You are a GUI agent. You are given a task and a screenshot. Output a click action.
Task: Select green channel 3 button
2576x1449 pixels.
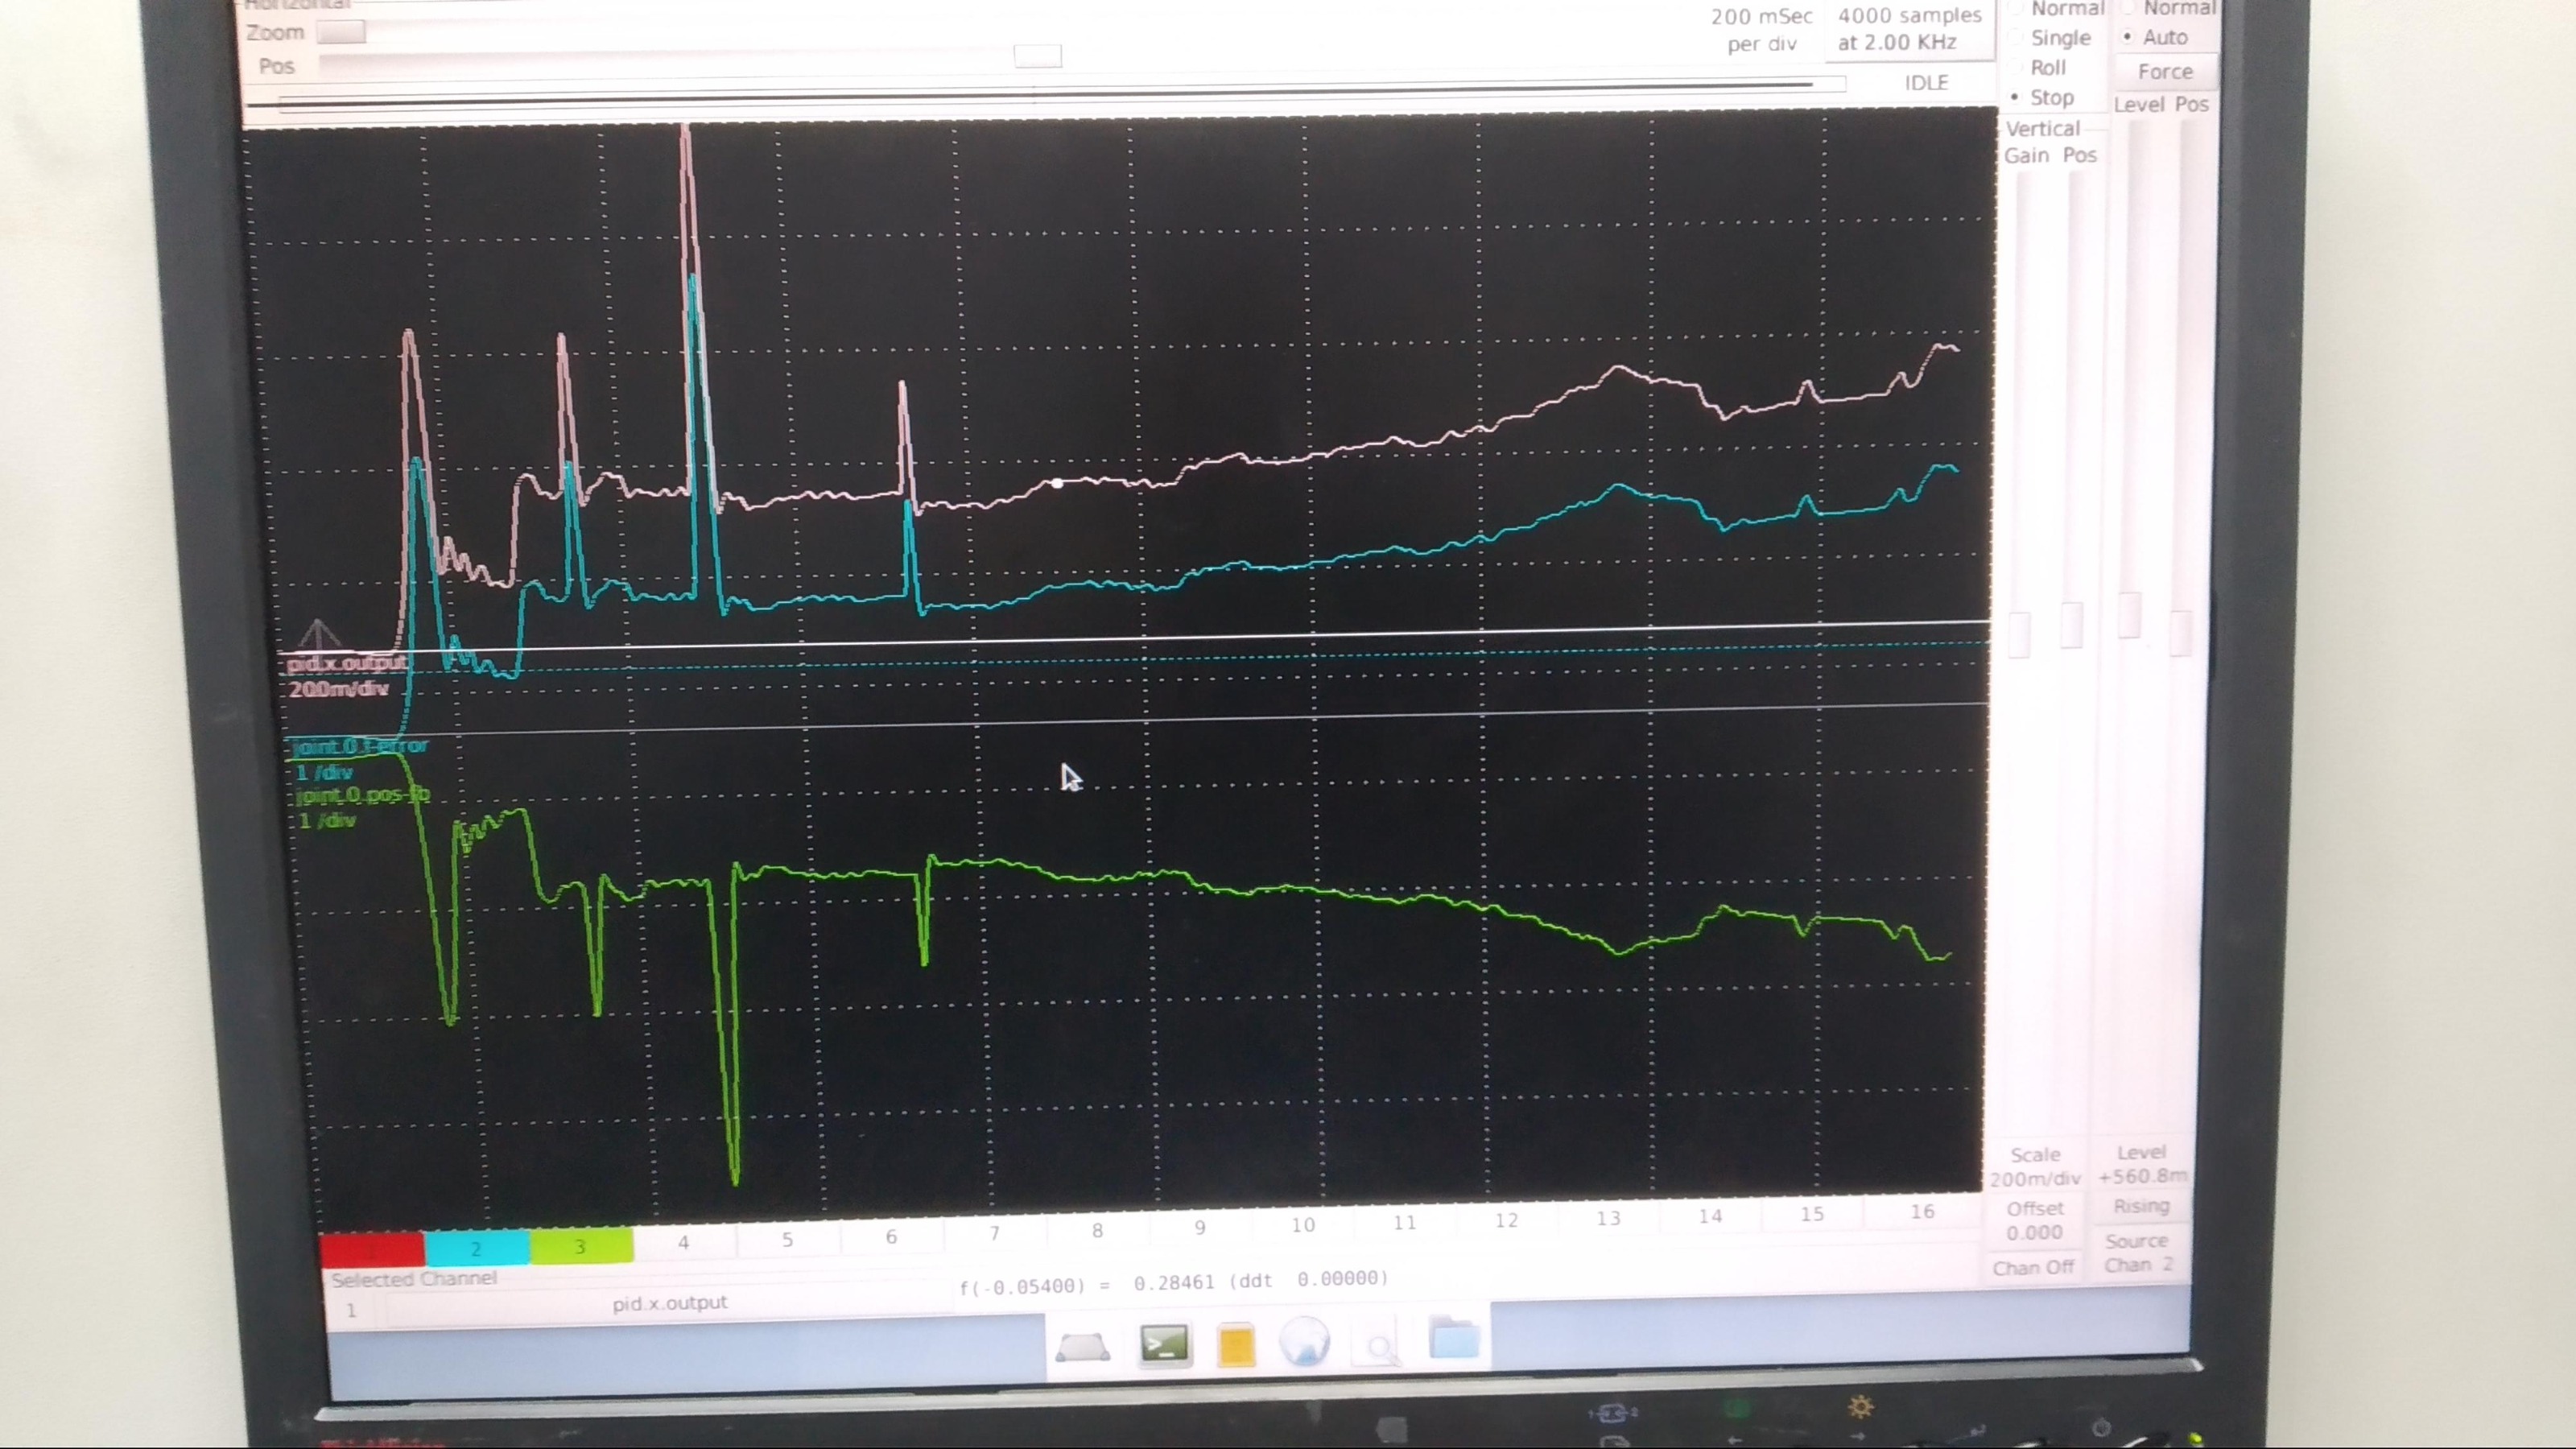(580, 1246)
